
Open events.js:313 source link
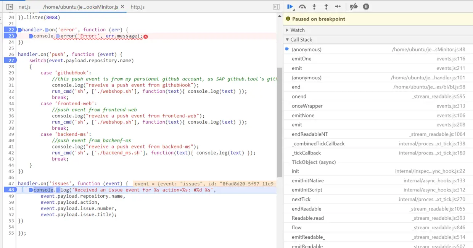[x=451, y=106]
